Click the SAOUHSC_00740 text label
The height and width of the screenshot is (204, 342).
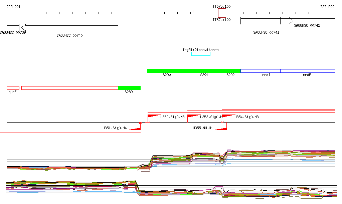(69, 35)
